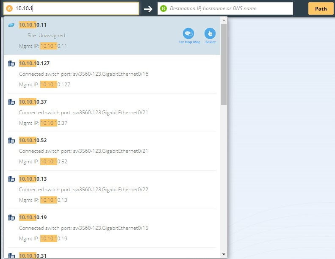Click 'Mgmt IP: 10.10.10.19' line
Image resolution: width=335 pixels, height=259 pixels.
(43, 238)
